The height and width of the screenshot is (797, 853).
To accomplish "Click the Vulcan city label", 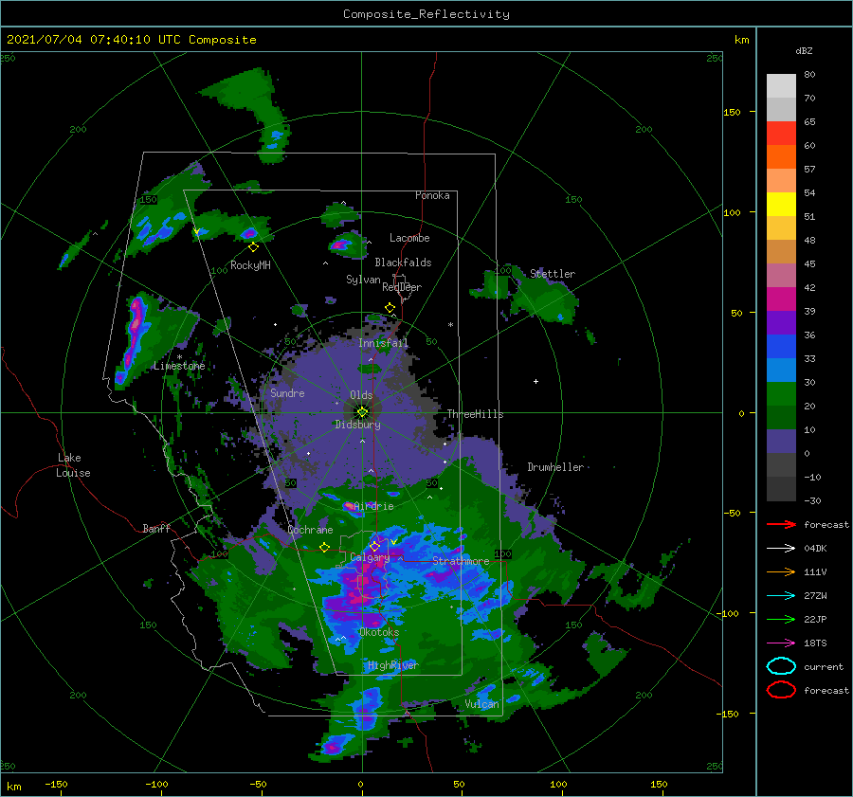I will 482,704.
